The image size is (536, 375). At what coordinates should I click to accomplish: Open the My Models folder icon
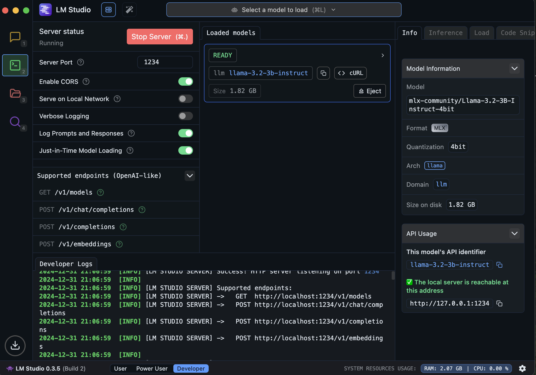pyautogui.click(x=15, y=93)
